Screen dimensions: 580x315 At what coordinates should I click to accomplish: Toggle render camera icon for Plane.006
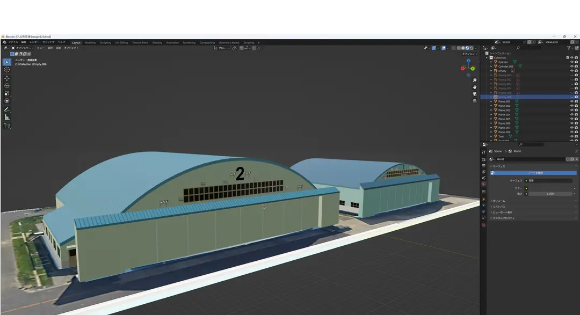point(576,123)
